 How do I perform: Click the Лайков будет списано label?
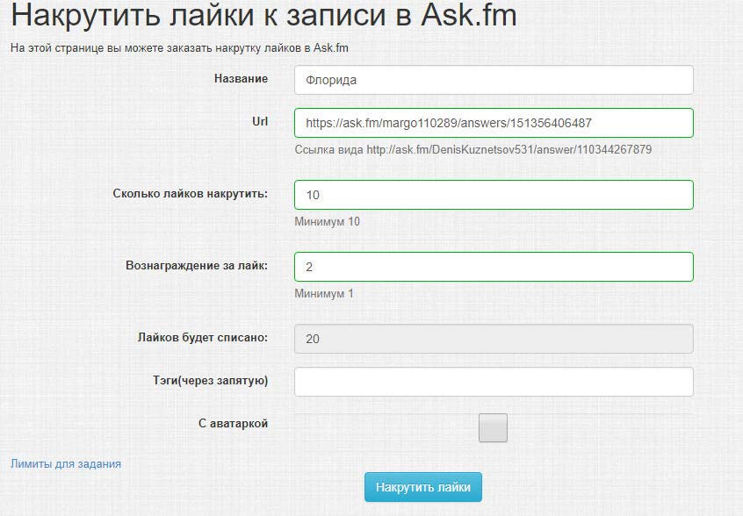(x=202, y=337)
